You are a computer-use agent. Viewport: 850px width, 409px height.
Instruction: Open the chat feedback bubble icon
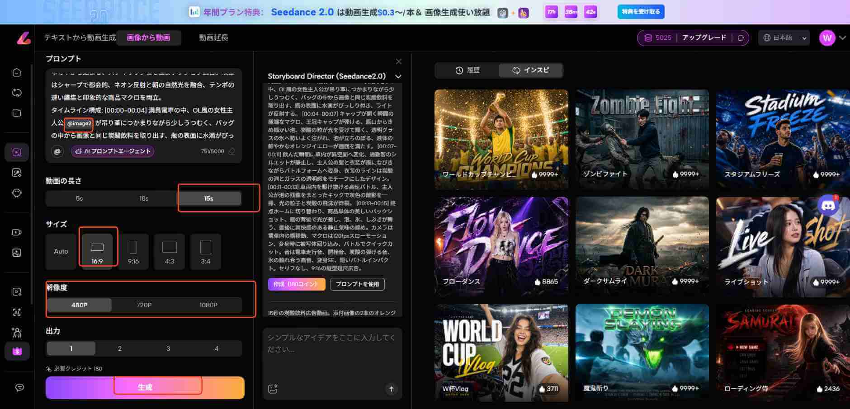tap(19, 388)
